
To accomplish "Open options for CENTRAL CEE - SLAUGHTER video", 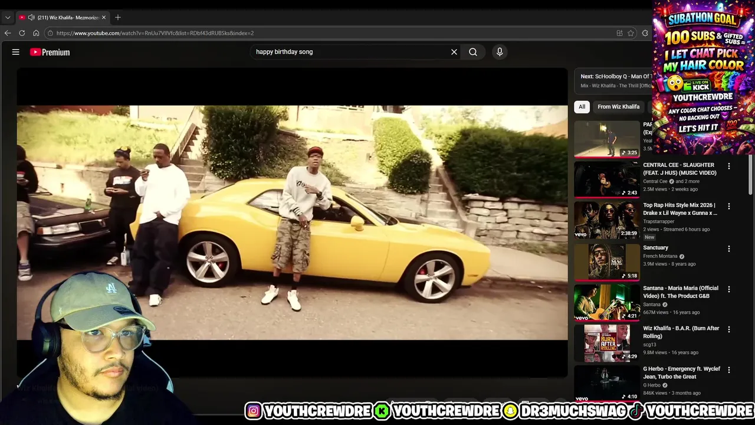I will point(728,166).
